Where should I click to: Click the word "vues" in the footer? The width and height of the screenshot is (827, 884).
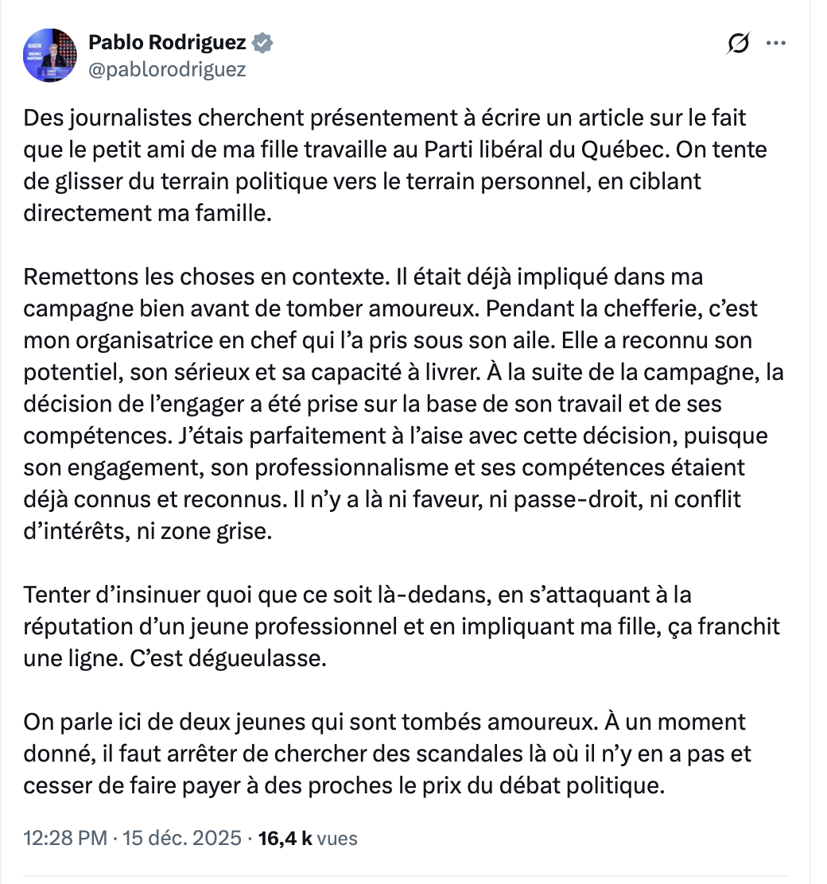[x=337, y=838]
